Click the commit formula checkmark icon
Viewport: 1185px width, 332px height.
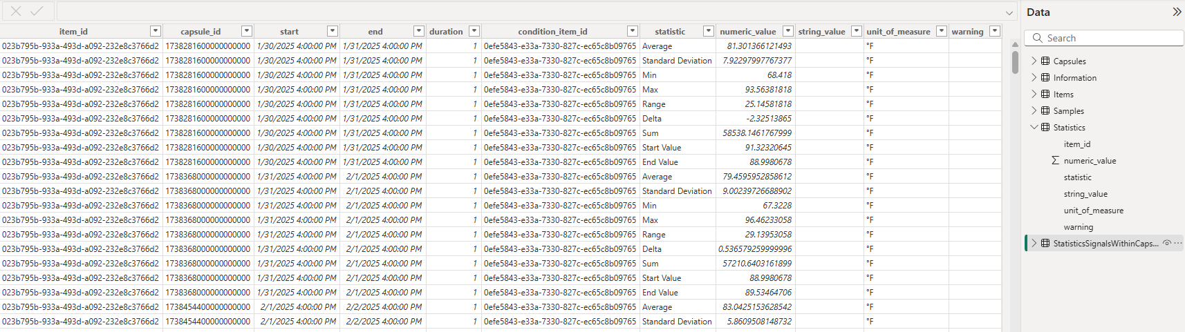[37, 12]
